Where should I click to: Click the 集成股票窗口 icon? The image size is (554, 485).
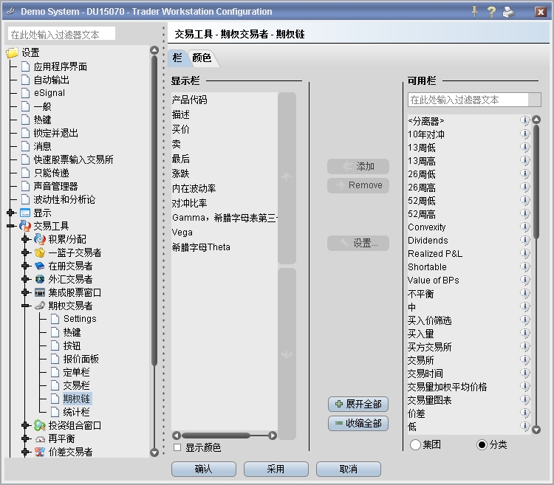click(x=40, y=292)
